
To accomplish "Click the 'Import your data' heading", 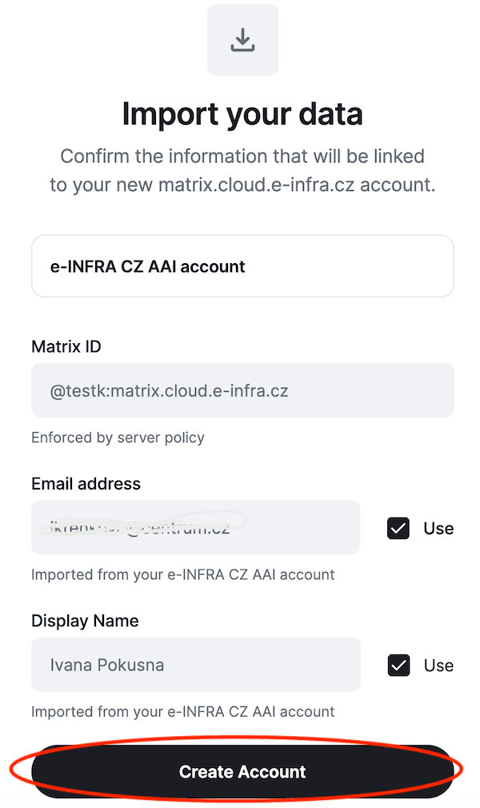I will 242,114.
